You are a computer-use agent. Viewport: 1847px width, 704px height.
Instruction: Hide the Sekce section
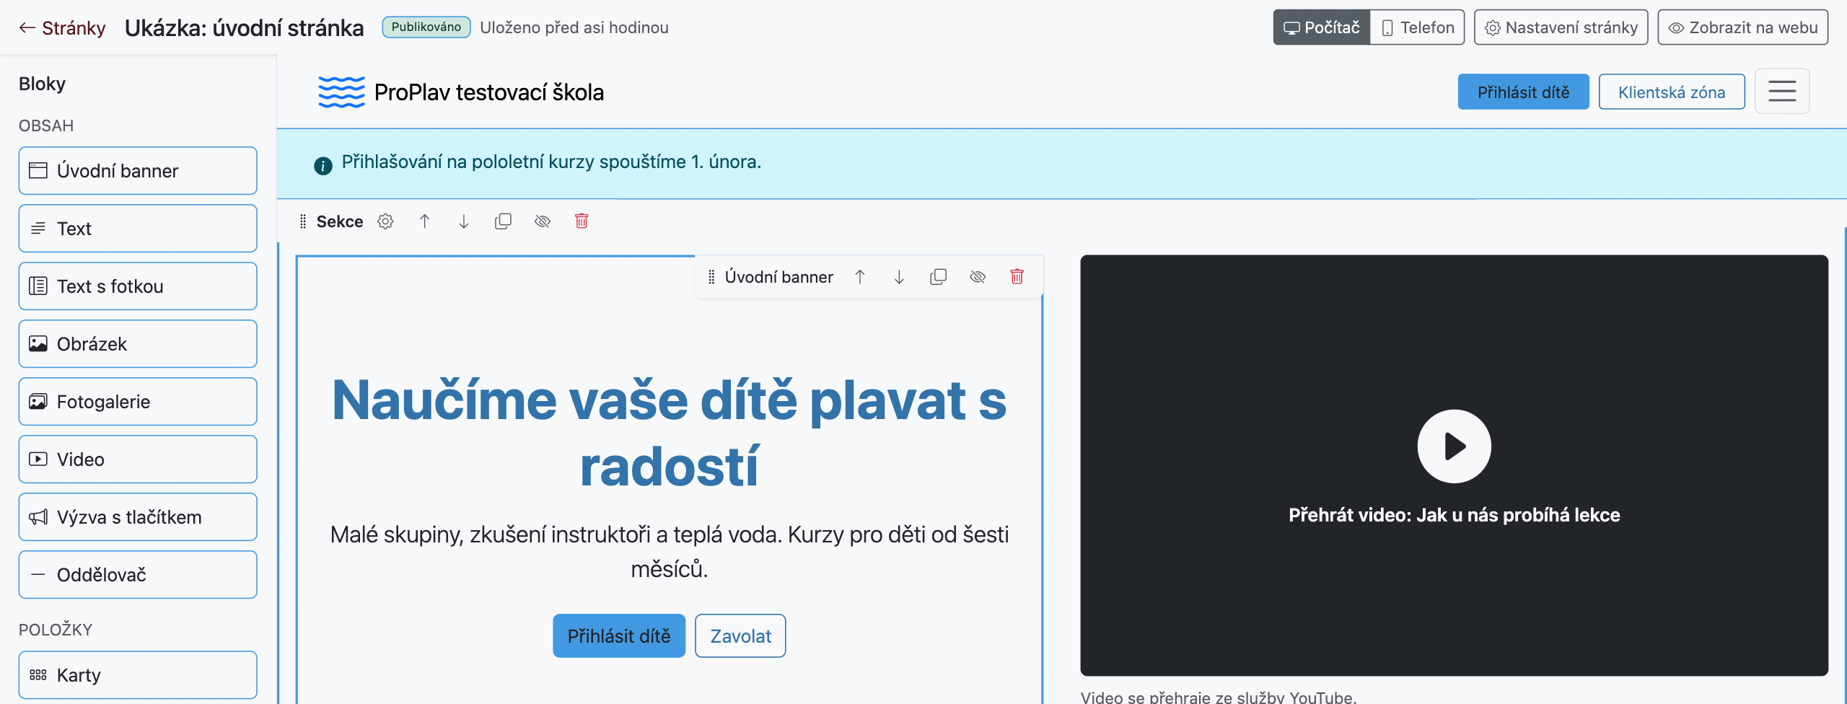point(543,221)
